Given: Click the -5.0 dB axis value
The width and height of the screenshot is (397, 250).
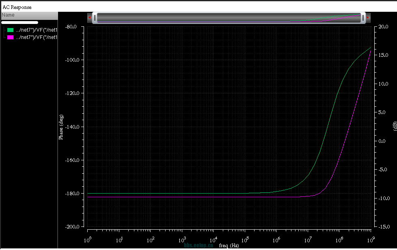Looking at the screenshot, I should tap(382, 170).
